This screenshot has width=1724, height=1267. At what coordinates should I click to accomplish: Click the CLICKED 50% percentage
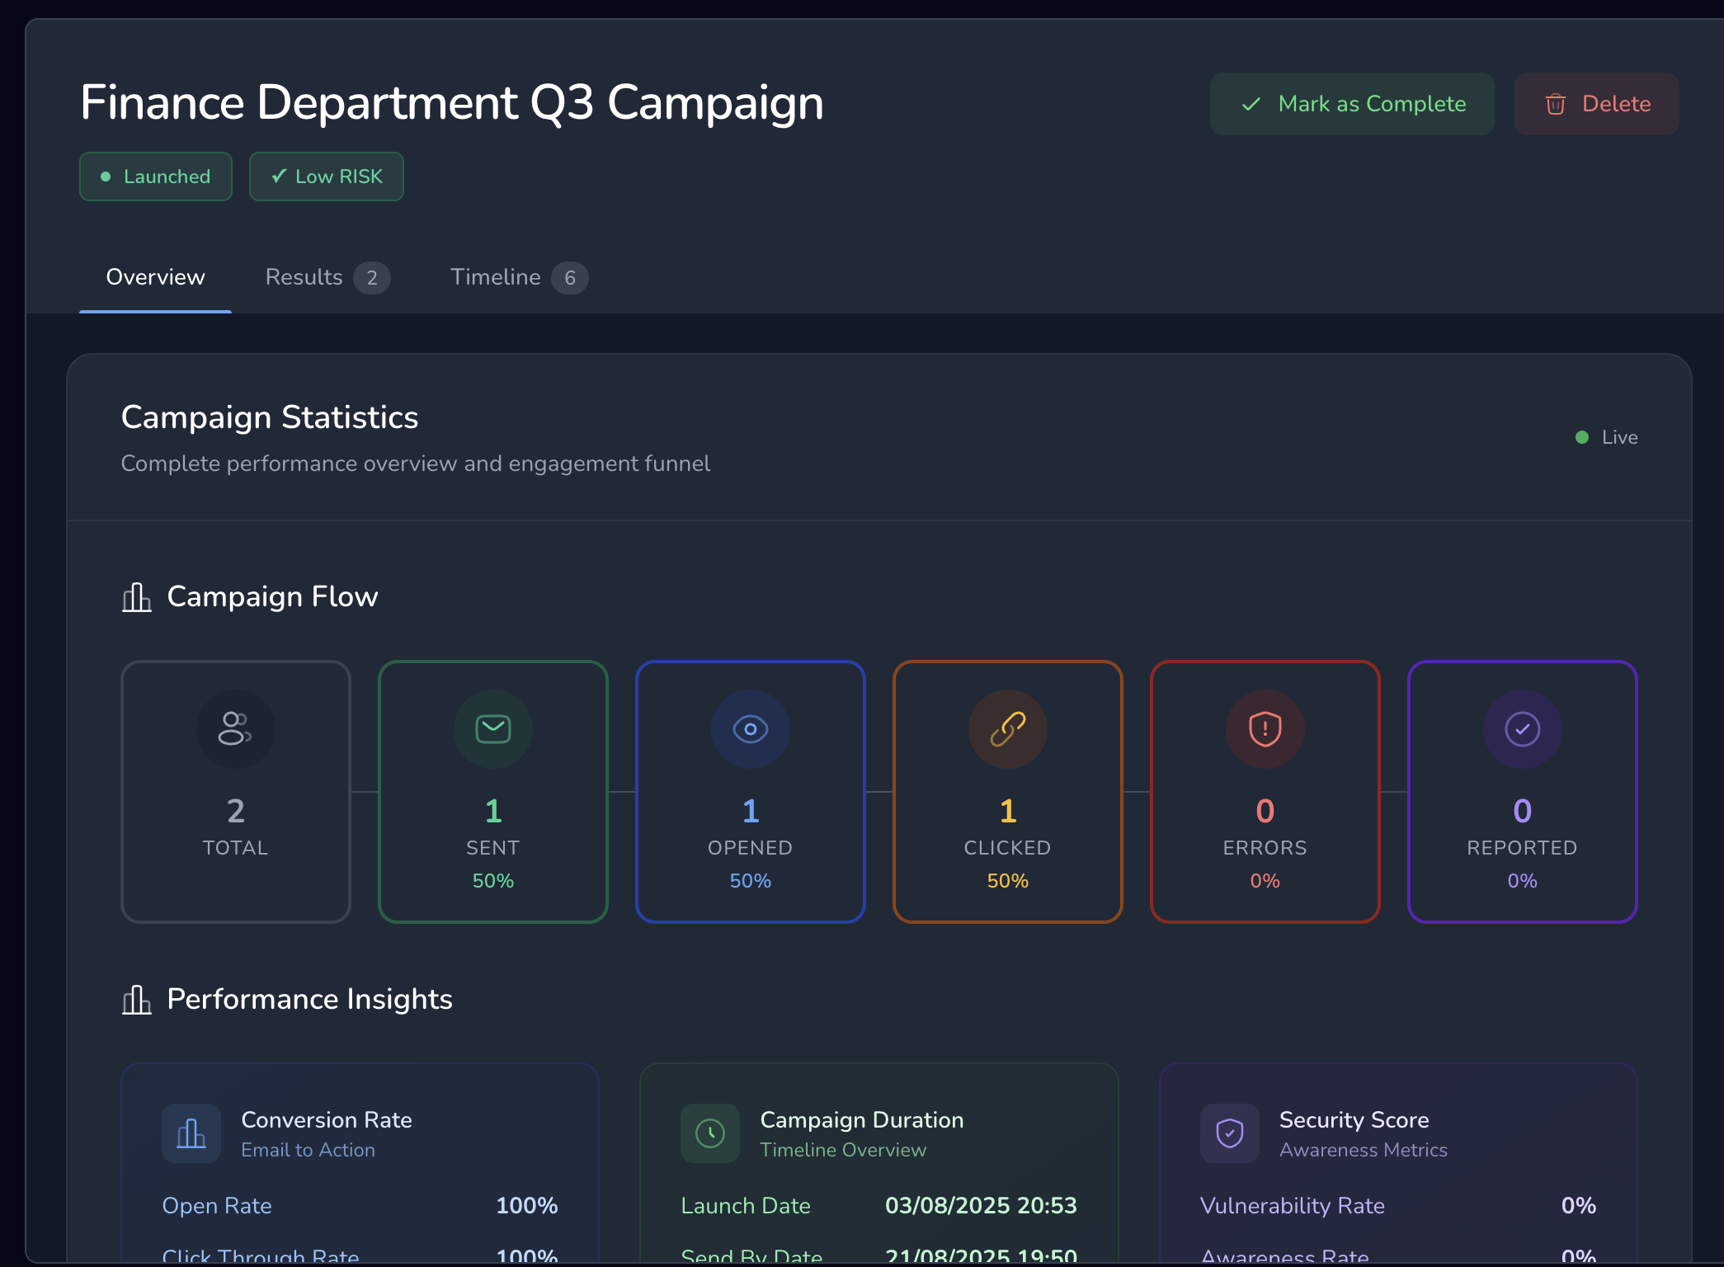(x=1008, y=881)
